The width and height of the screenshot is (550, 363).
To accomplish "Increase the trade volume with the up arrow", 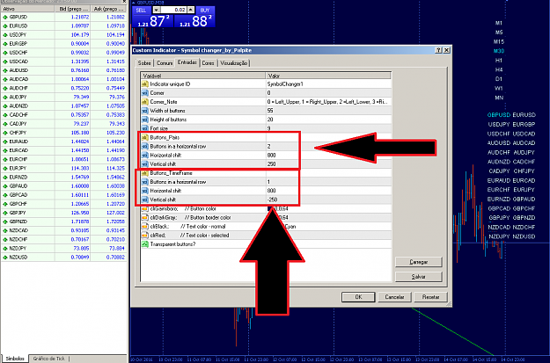I will [x=190, y=11].
